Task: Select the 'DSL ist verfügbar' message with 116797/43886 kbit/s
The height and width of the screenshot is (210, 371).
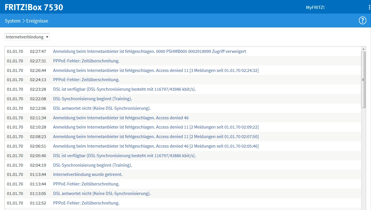Action: pos(124,156)
